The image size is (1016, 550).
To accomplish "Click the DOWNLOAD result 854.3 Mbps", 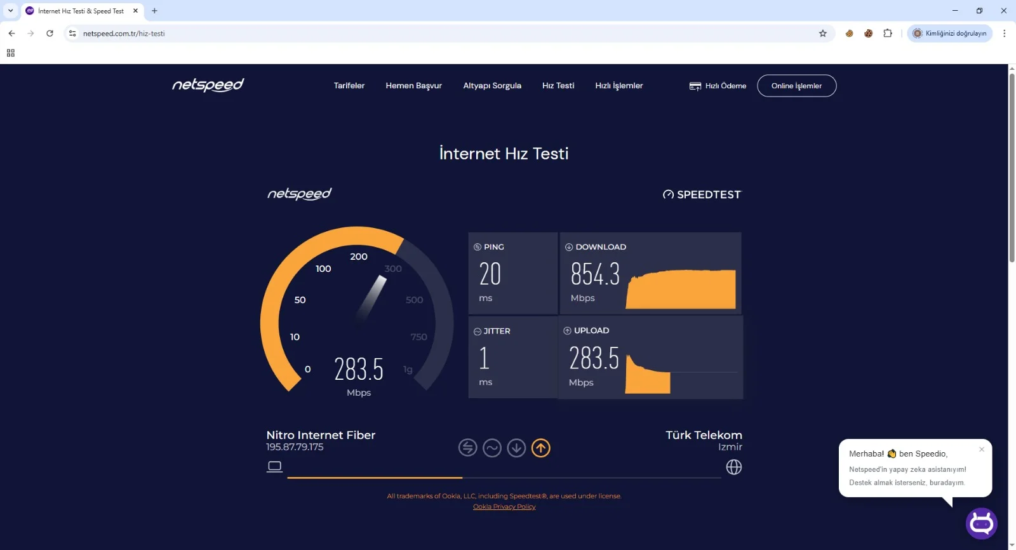I will [595, 274].
